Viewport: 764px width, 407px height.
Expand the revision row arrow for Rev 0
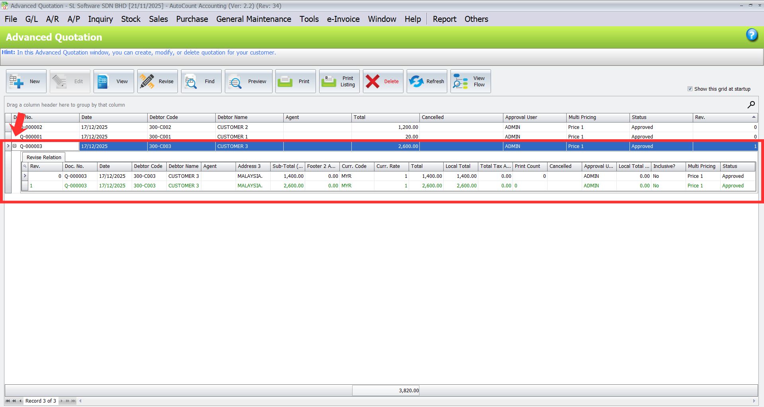point(25,176)
